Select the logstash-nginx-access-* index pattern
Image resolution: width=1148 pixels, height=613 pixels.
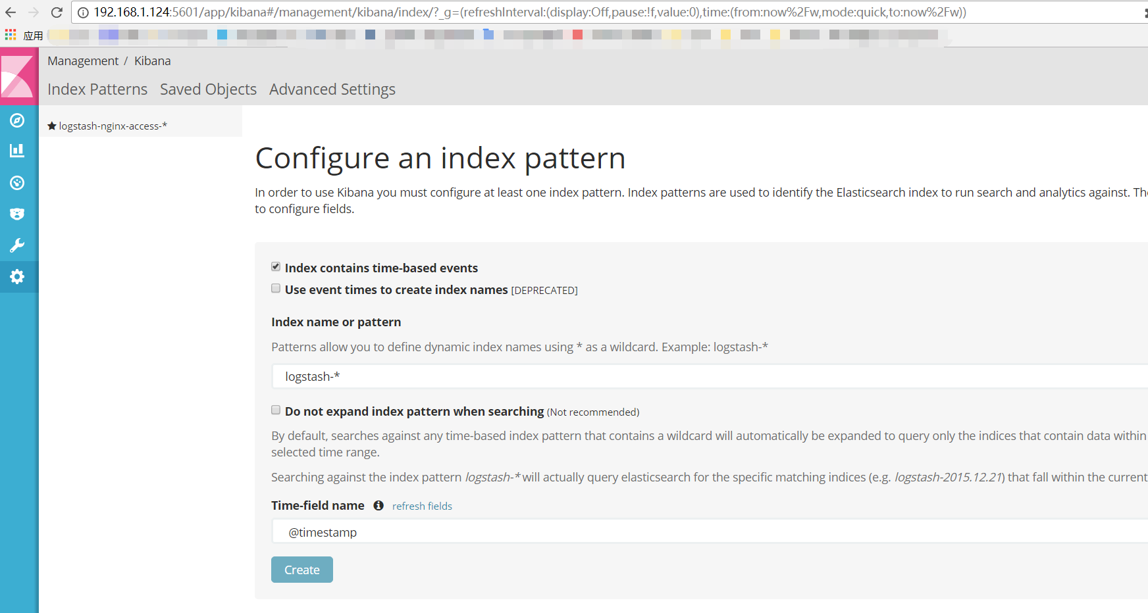113,126
